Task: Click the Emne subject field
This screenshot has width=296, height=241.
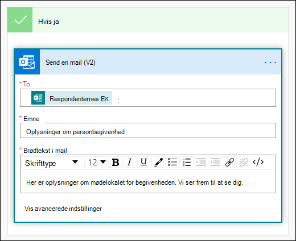Action: click(x=148, y=131)
